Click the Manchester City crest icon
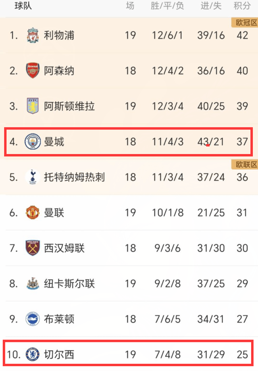Image resolution: width=258 pixels, height=371 pixels. pyautogui.click(x=32, y=142)
